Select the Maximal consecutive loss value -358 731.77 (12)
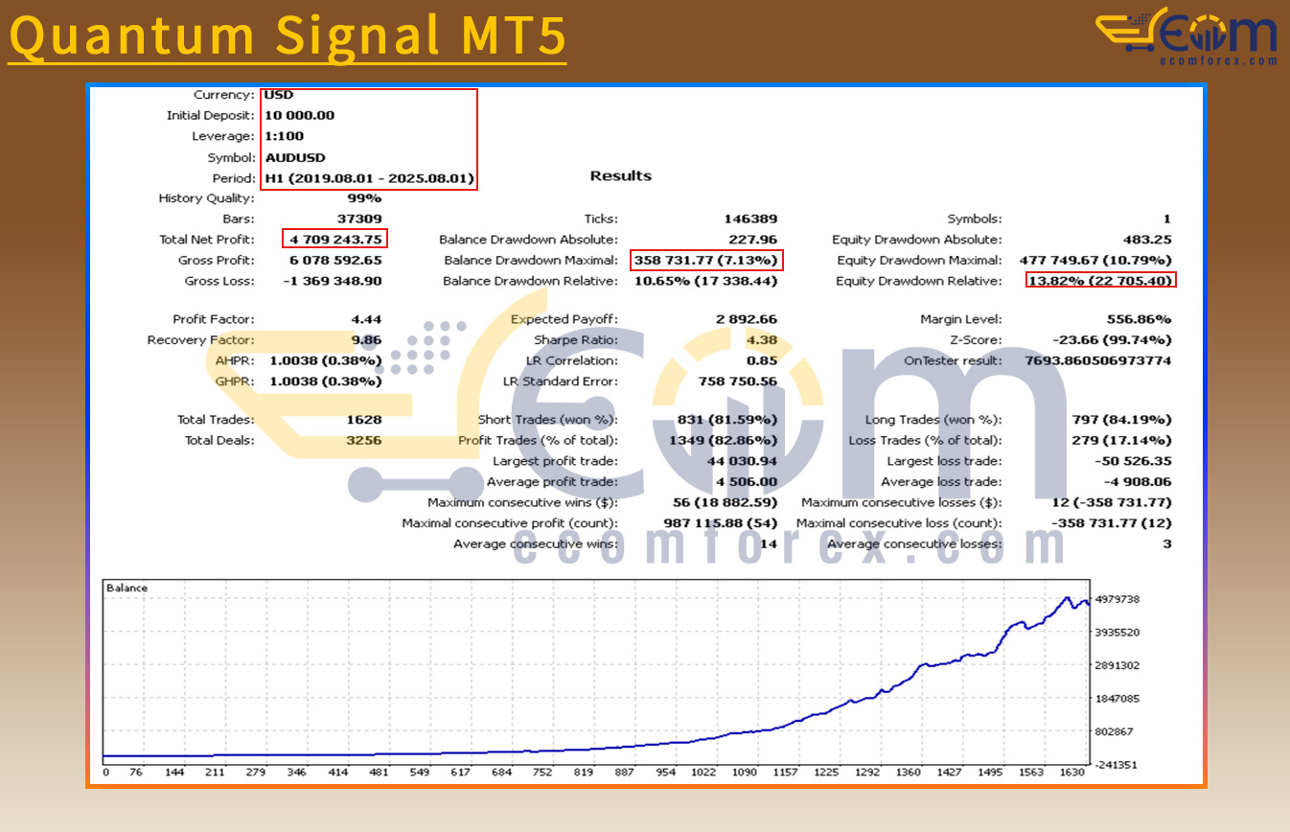Image resolution: width=1290 pixels, height=832 pixels. pos(1112,523)
